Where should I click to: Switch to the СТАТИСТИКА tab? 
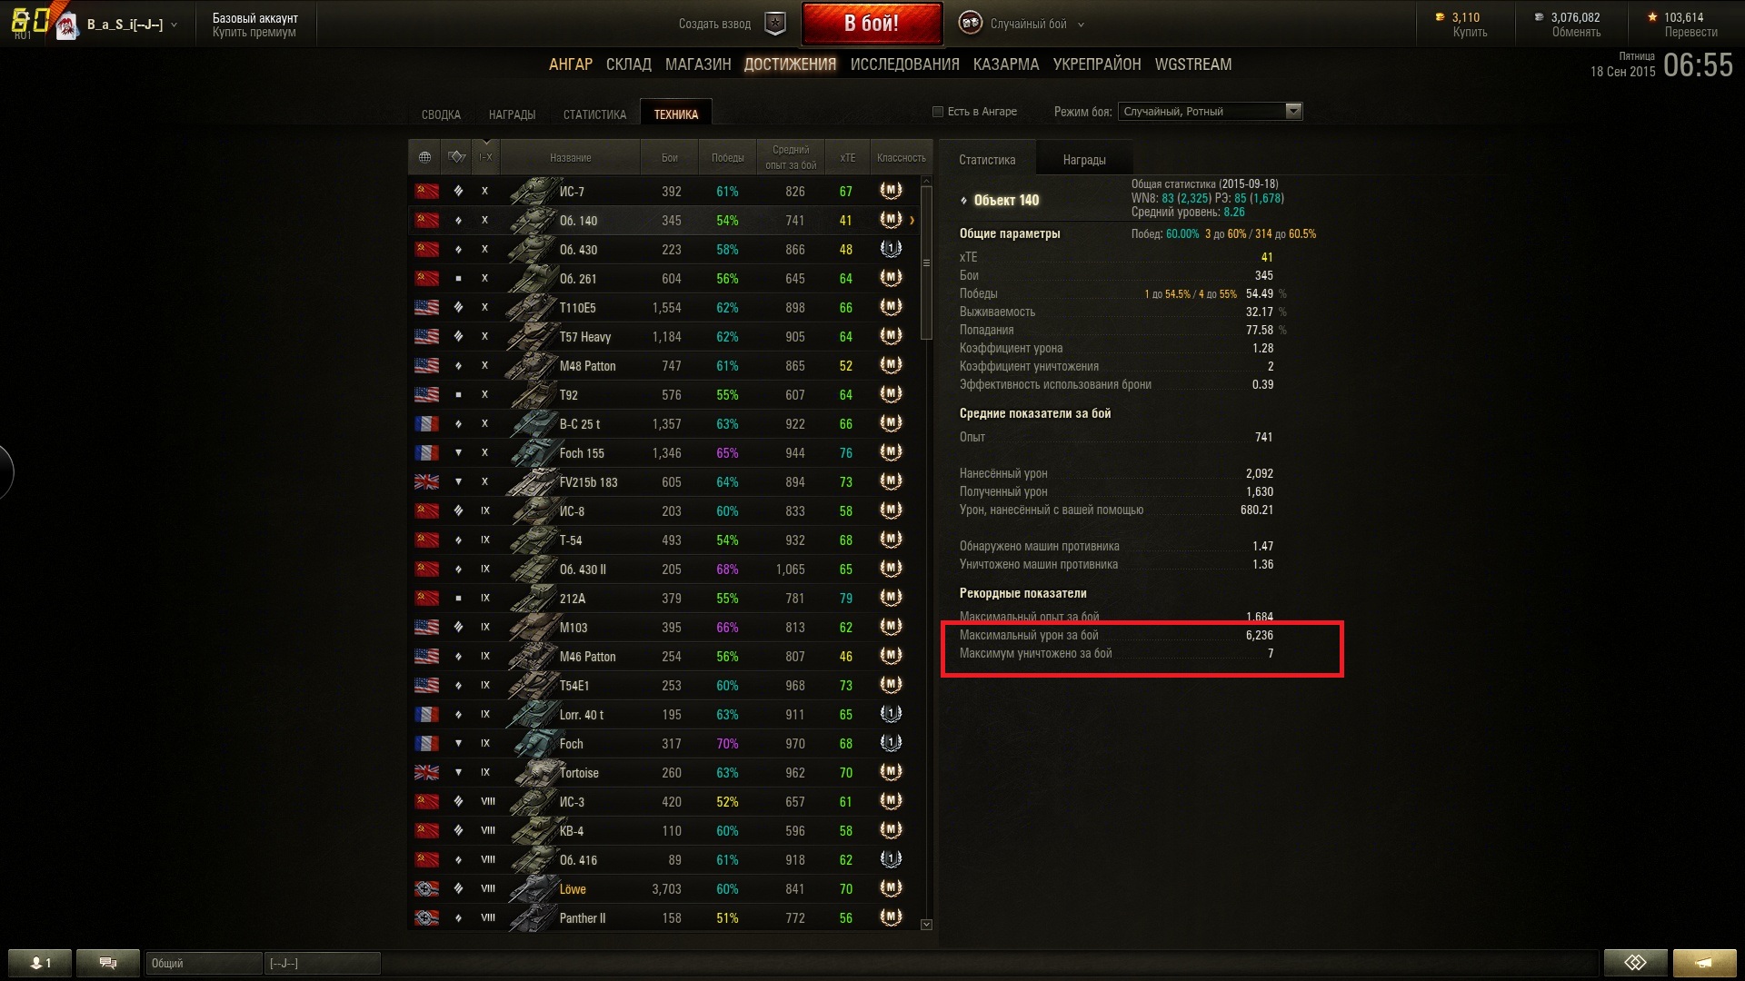pos(594,114)
